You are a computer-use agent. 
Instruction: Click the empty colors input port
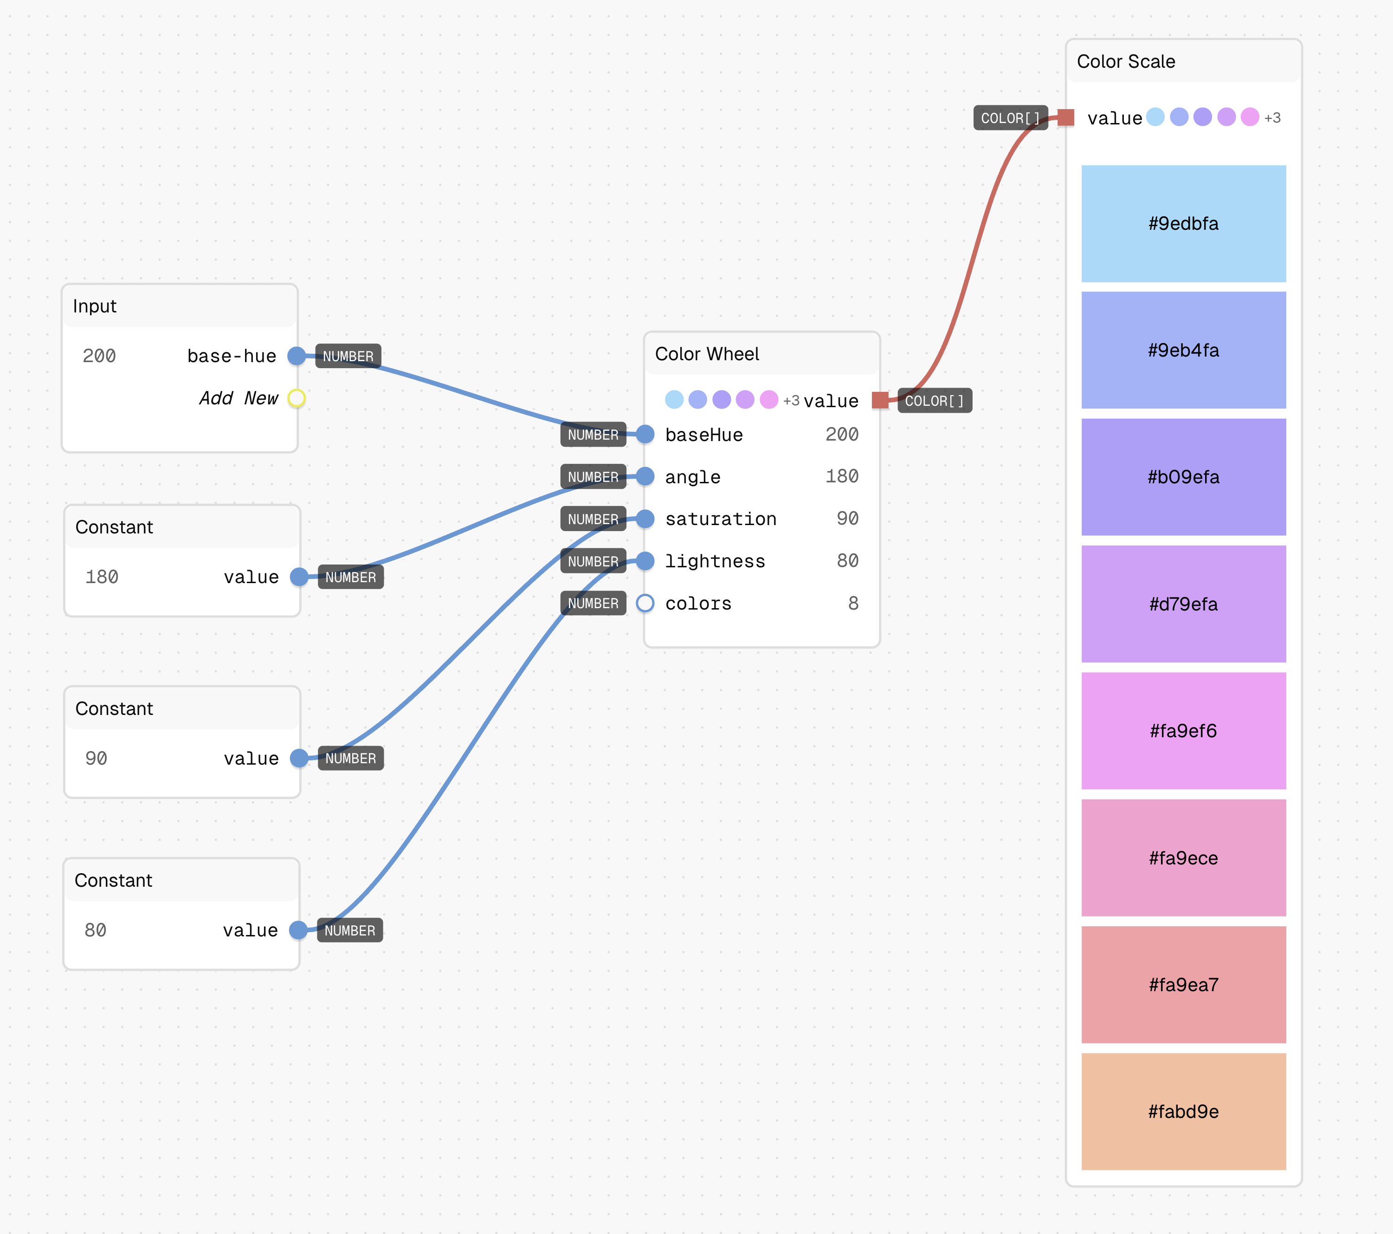645,604
